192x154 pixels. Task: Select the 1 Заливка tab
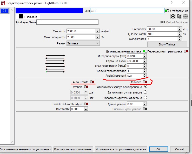(x=28, y=17)
